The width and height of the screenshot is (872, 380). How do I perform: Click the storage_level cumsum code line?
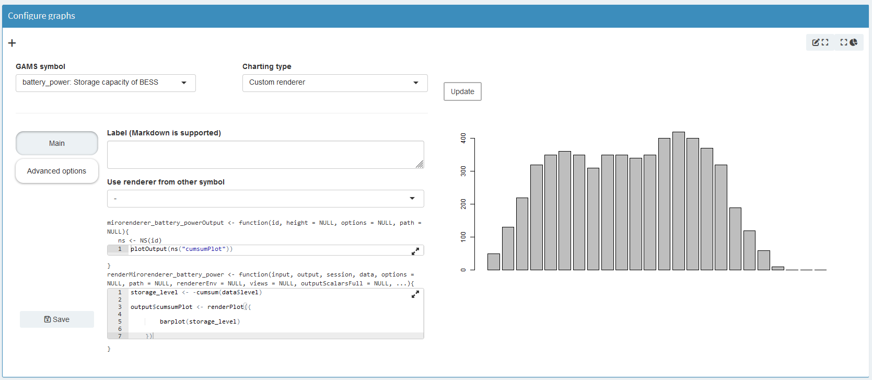[196, 292]
